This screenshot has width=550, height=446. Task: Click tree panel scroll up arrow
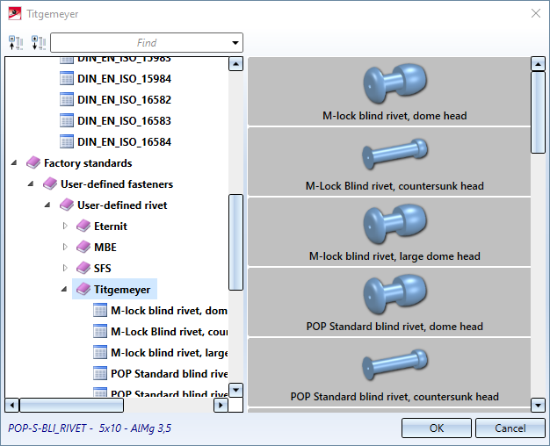click(x=235, y=64)
